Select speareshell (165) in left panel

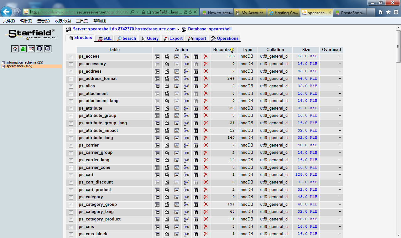[19, 66]
